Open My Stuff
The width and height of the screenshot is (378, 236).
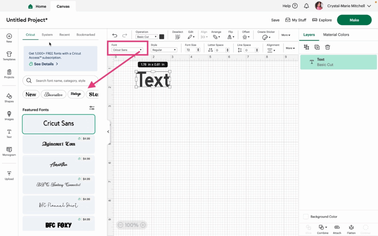[296, 20]
